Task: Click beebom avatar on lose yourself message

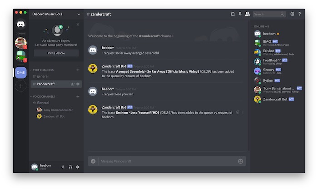Action: (93, 91)
